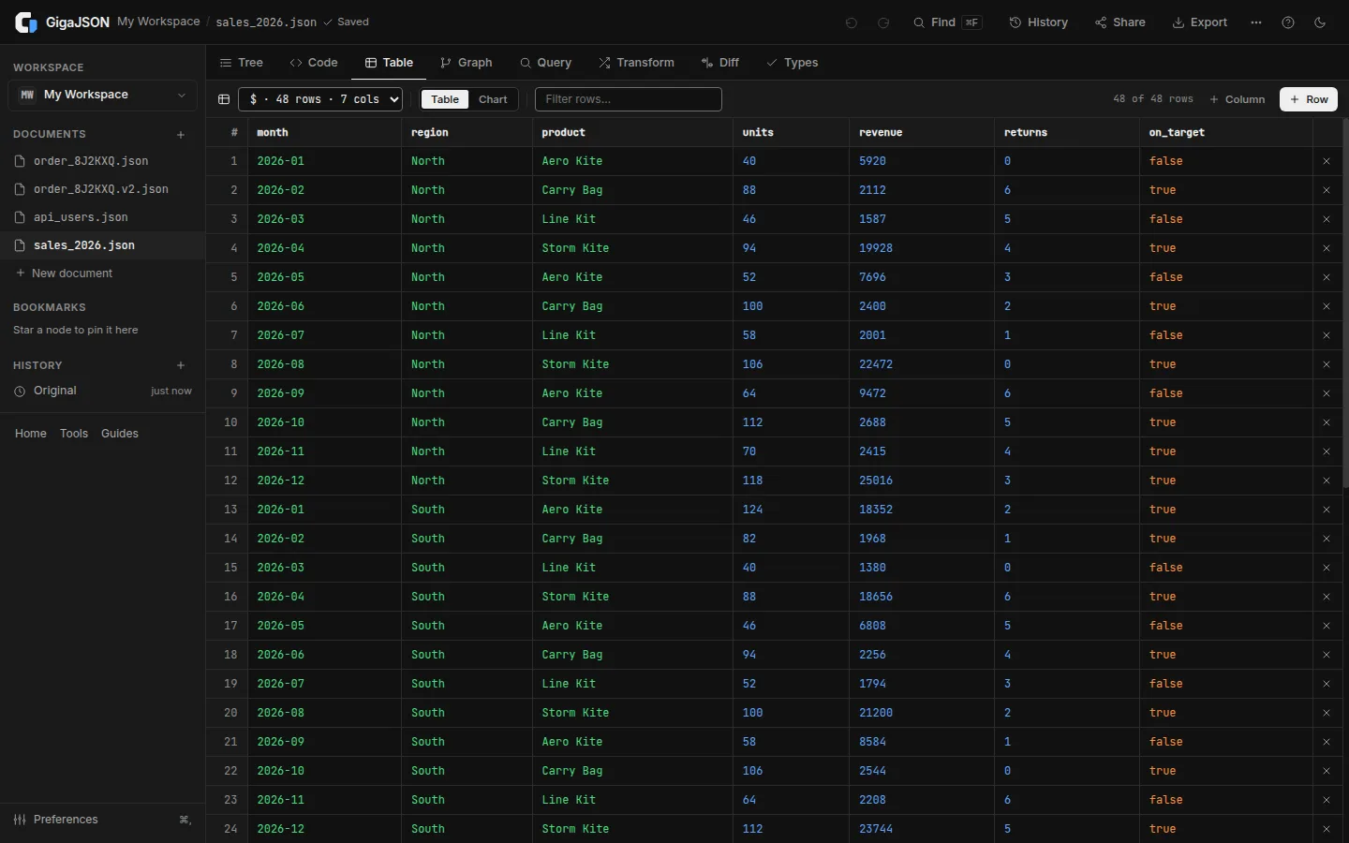Screen dimensions: 1349x843
Task: Show the Types tab
Action: (793, 63)
